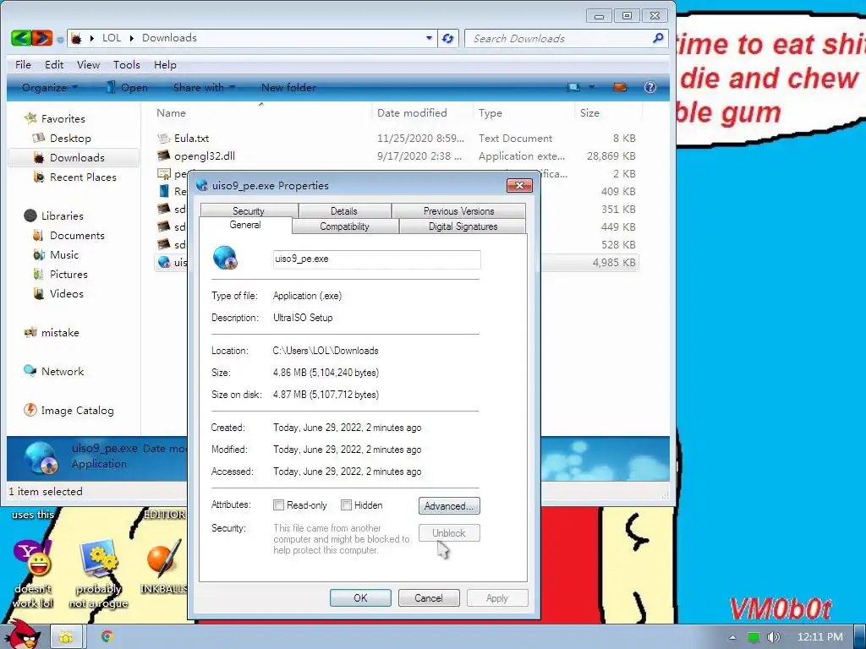Click the arrow before LOL in address bar
Screen dimensions: 866x649
pos(91,38)
